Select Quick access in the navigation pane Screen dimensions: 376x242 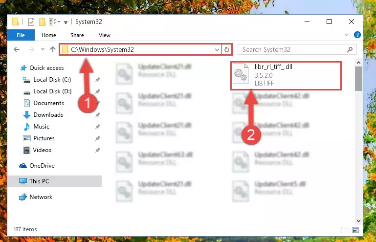(46, 68)
